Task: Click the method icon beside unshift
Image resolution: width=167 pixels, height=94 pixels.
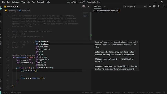Action: pyautogui.click(x=37, y=65)
